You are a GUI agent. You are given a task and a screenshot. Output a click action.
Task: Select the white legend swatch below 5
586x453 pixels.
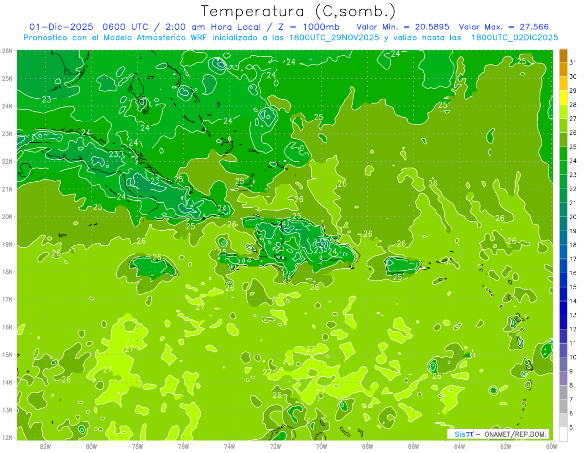pos(563,434)
